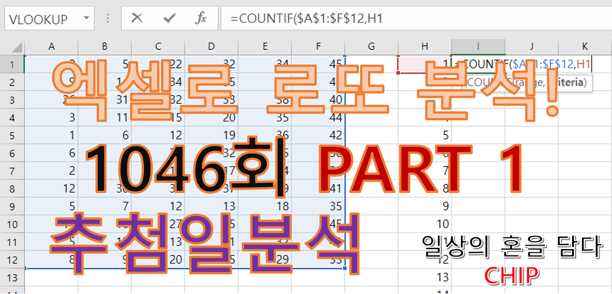Click cell B4 containing 11
Image resolution: width=612 pixels, height=294 pixels.
[x=105, y=117]
